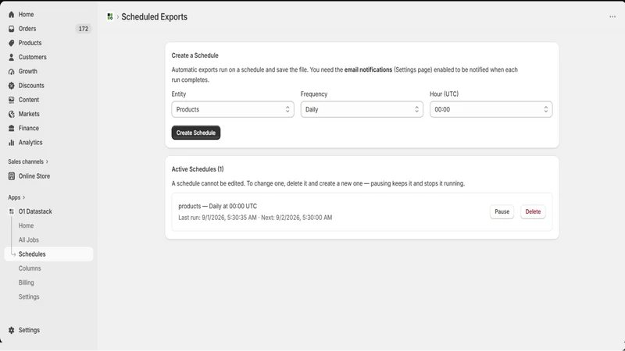The height and width of the screenshot is (351, 625).
Task: Select O1 Datastack app entry
Action: [x=35, y=211]
